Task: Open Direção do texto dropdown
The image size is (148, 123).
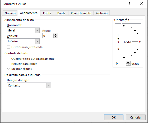Action: tap(49, 85)
